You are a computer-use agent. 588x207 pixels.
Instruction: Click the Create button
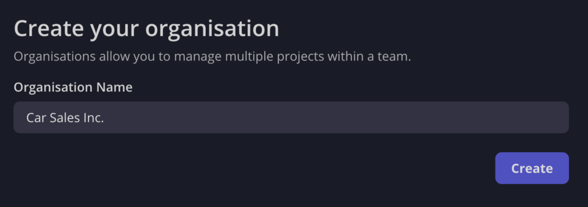[532, 168]
